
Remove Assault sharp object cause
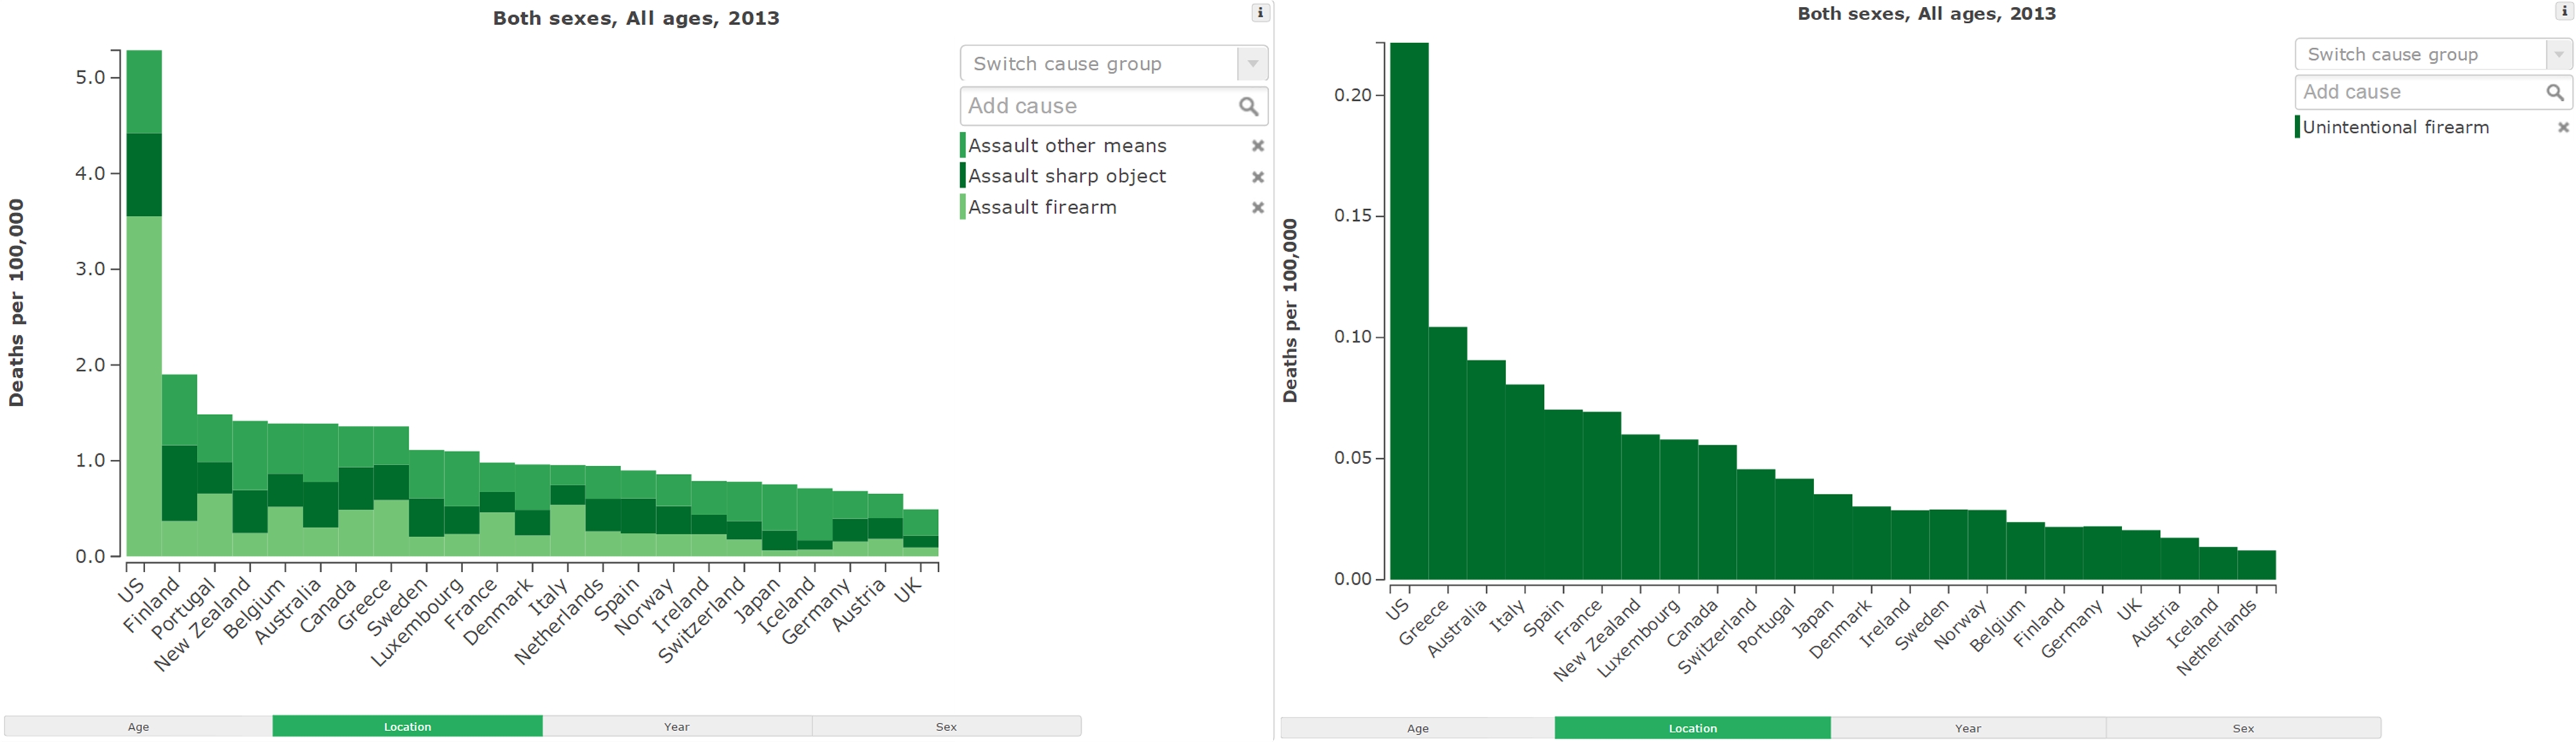click(1258, 177)
